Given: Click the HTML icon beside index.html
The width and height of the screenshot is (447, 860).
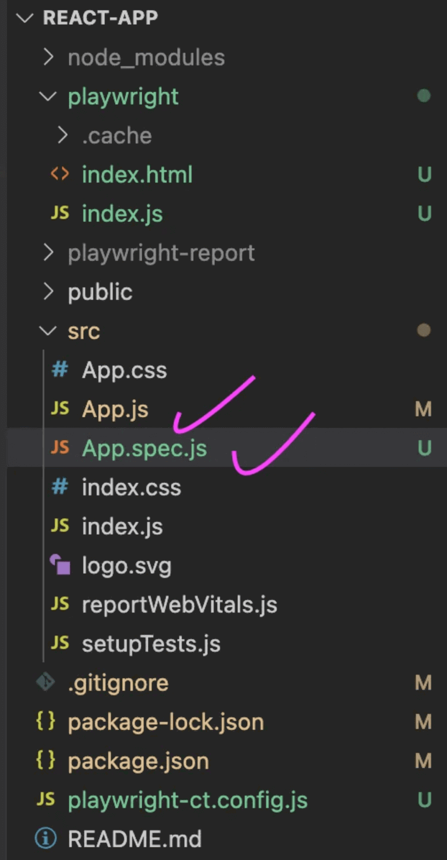Looking at the screenshot, I should [x=60, y=174].
